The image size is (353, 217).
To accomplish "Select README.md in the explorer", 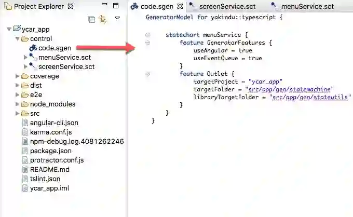I will point(50,170).
